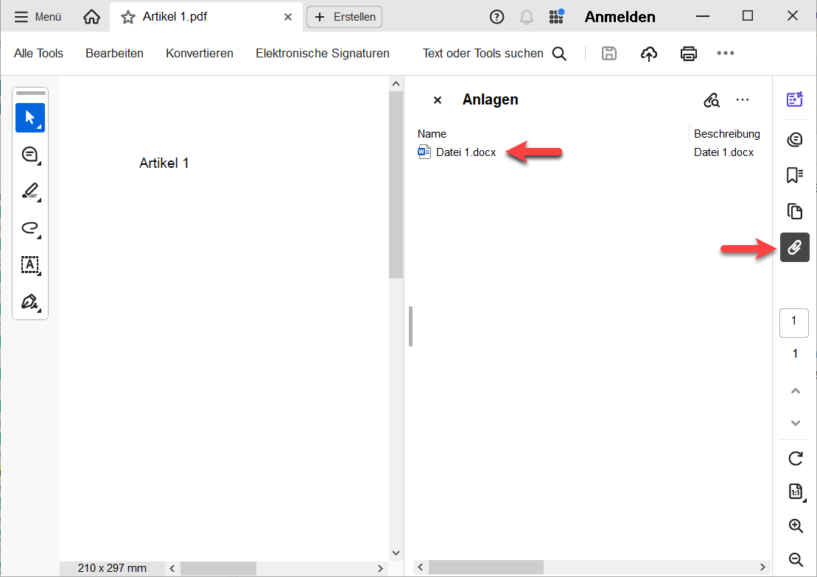Click the print icon
This screenshot has height=577, width=817.
coord(688,53)
